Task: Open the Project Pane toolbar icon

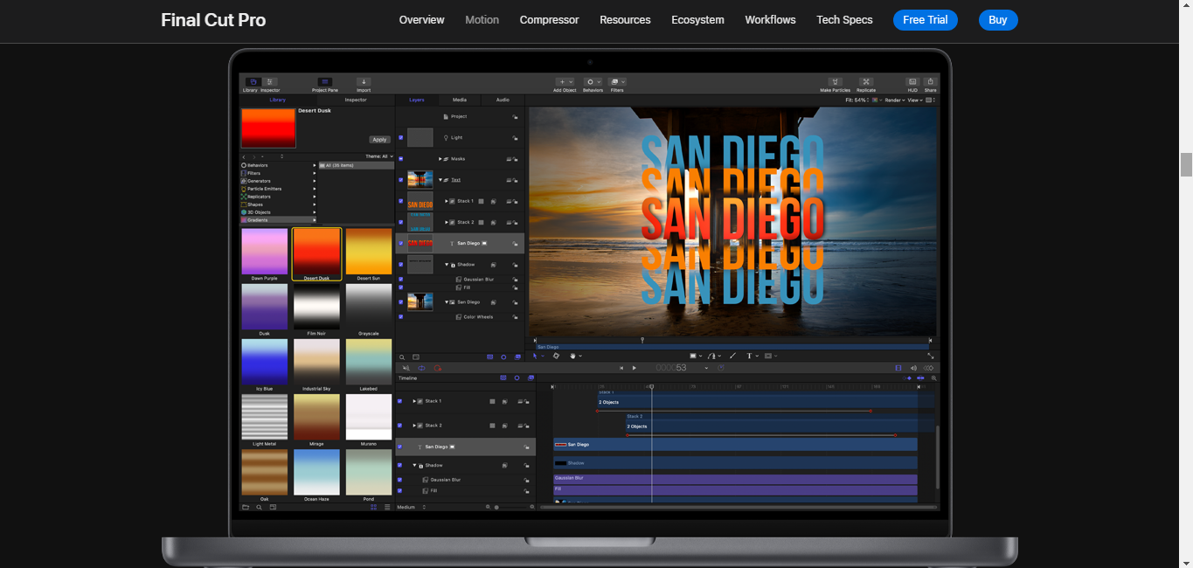Action: [x=324, y=82]
